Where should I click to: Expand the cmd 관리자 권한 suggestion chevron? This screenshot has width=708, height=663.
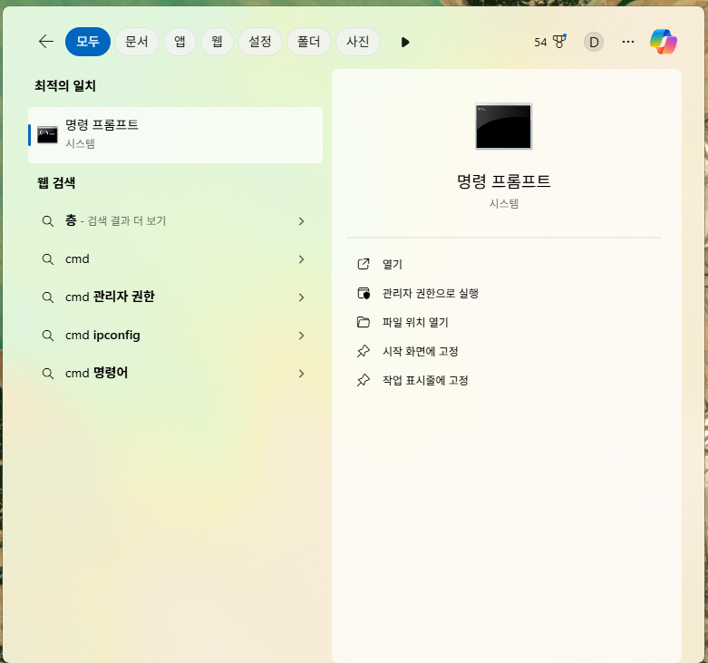pyautogui.click(x=301, y=297)
